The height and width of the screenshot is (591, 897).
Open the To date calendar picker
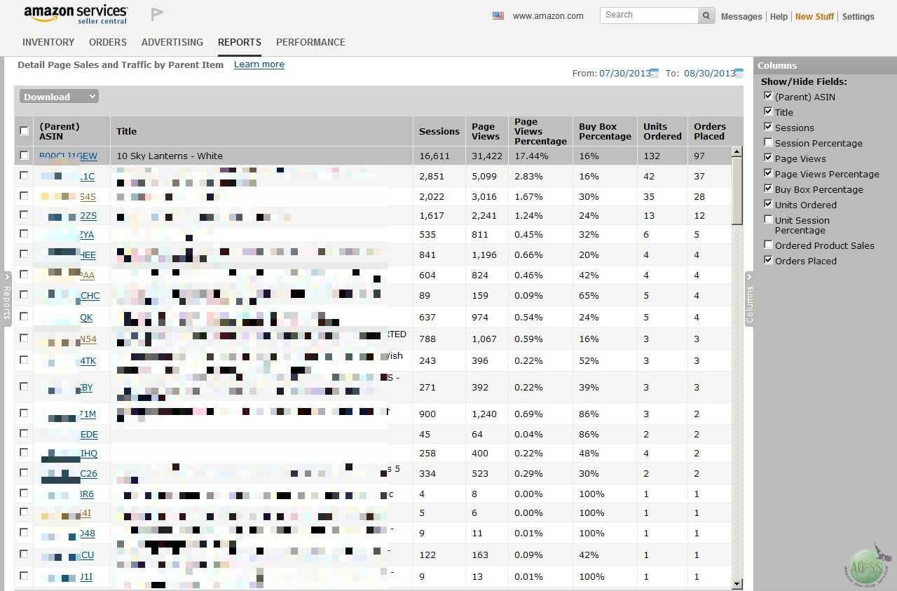(739, 73)
